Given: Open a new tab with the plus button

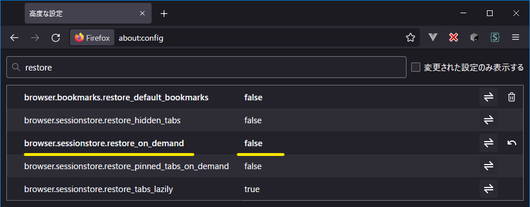Looking at the screenshot, I should tap(164, 14).
